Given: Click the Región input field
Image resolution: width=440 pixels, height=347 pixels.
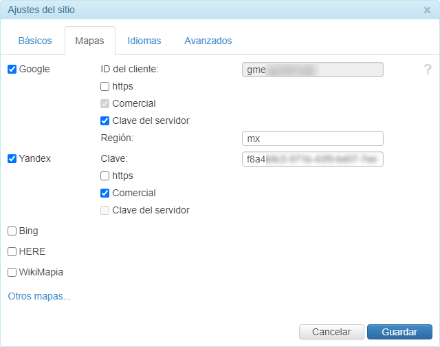Looking at the screenshot, I should tap(312, 138).
